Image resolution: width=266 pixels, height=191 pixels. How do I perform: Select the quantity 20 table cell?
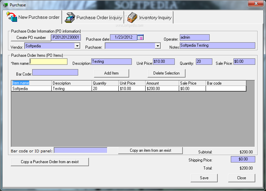click(x=105, y=89)
